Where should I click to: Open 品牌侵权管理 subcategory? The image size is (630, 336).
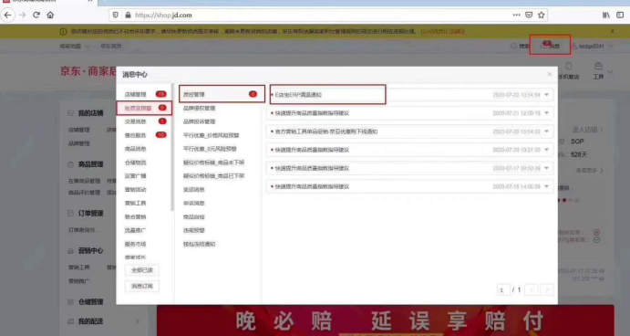[200, 109]
